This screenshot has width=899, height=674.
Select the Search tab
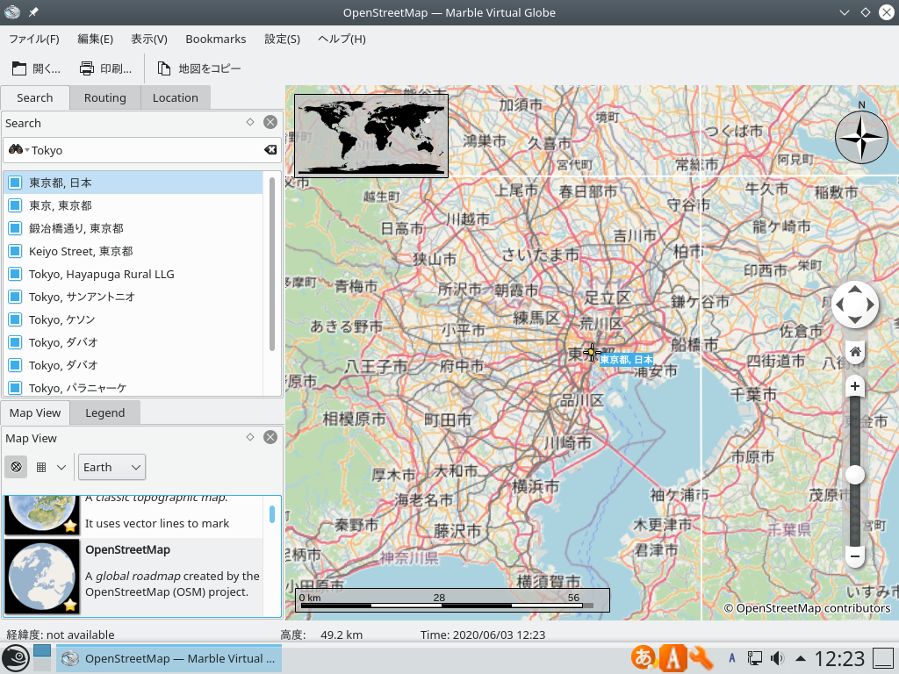pos(35,97)
